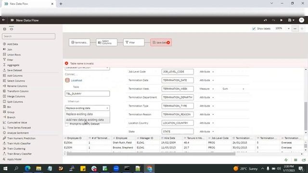Image resolution: width=308 pixels, height=173 pixels.
Task: Click the Save Data node
Action: tap(160, 42)
